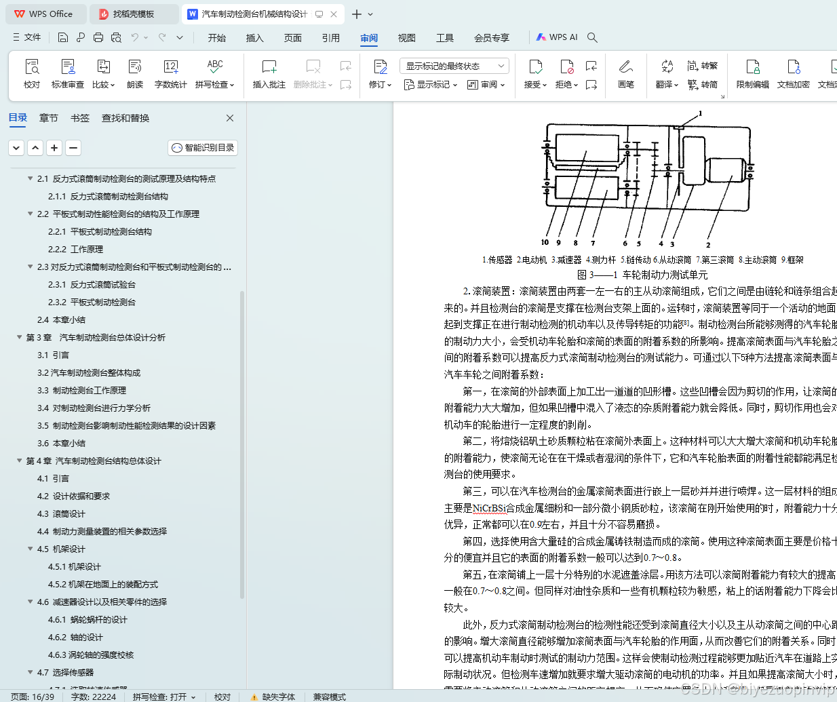This screenshot has height=702, width=837.
Task: Collapse the 第 4 章 outline section
Action: coord(20,461)
